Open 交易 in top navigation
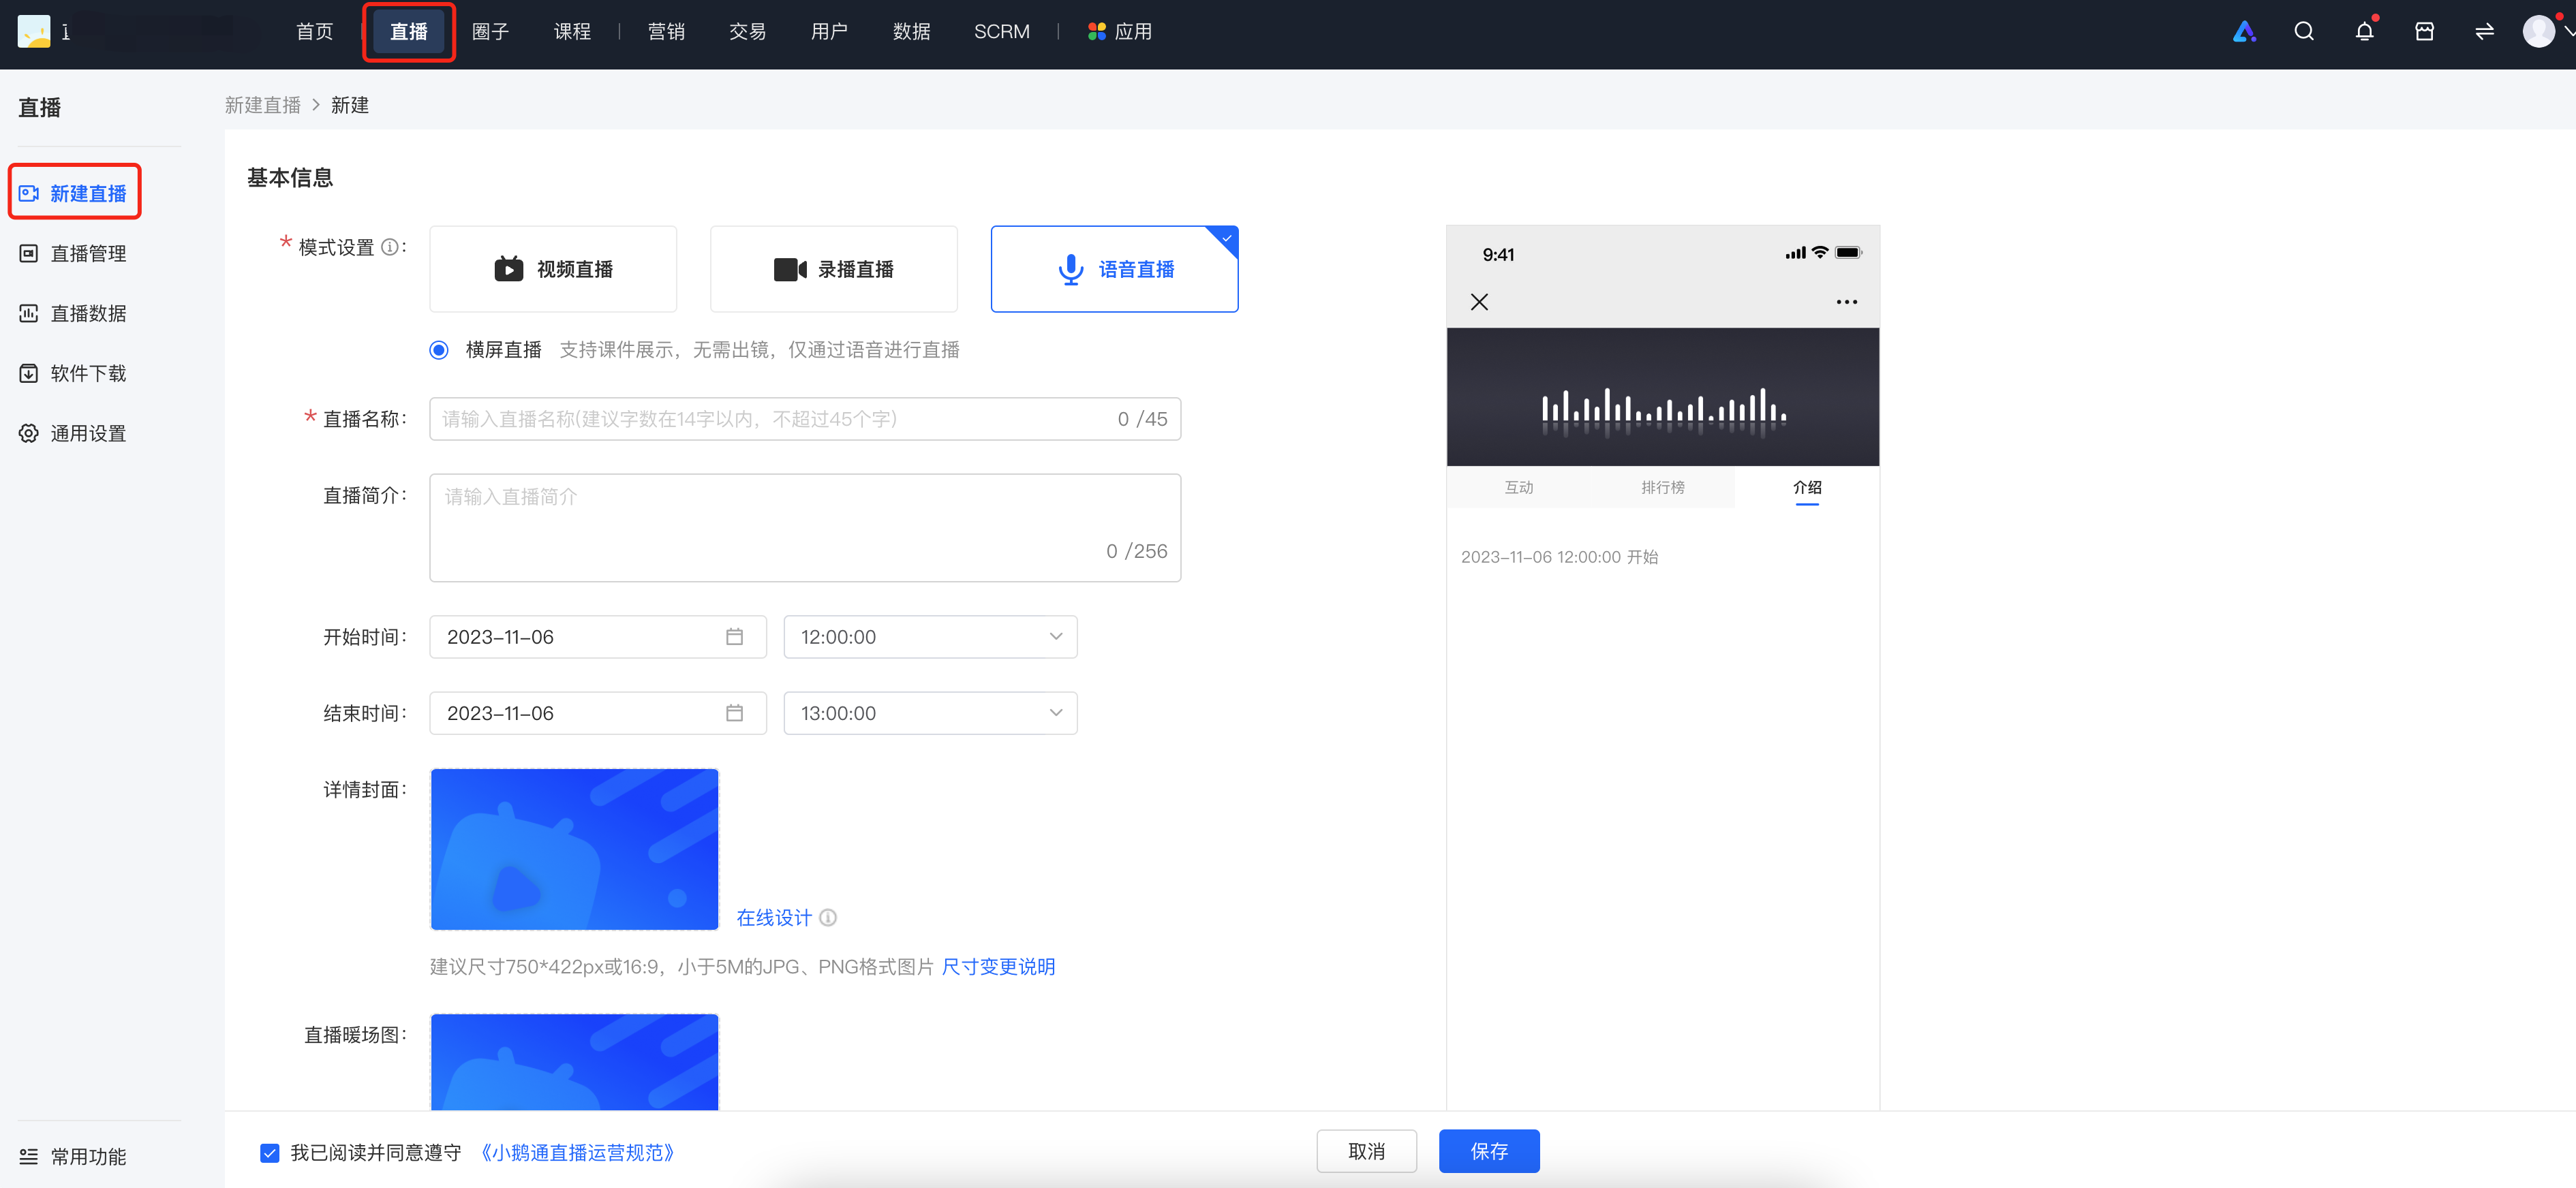 747,32
